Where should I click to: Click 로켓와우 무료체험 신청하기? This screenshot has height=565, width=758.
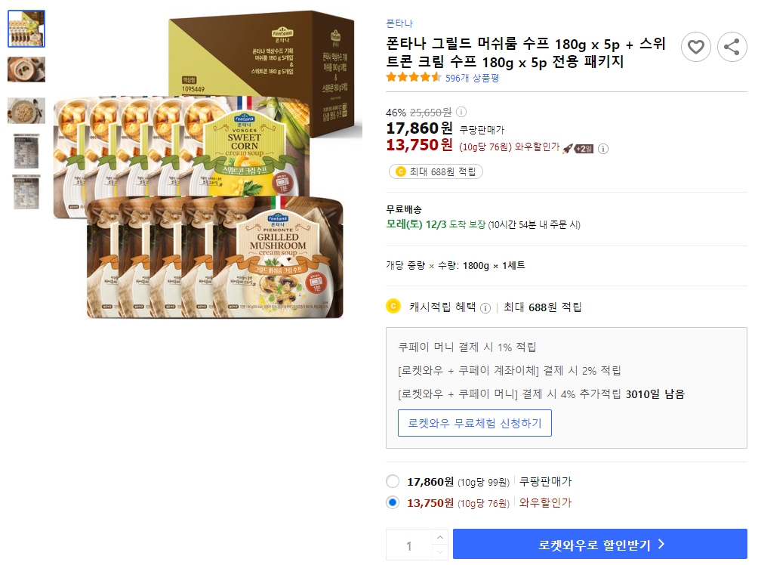pyautogui.click(x=475, y=423)
